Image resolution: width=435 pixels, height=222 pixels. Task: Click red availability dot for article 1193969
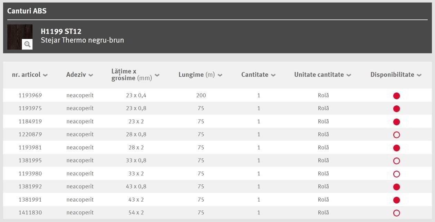(x=396, y=96)
